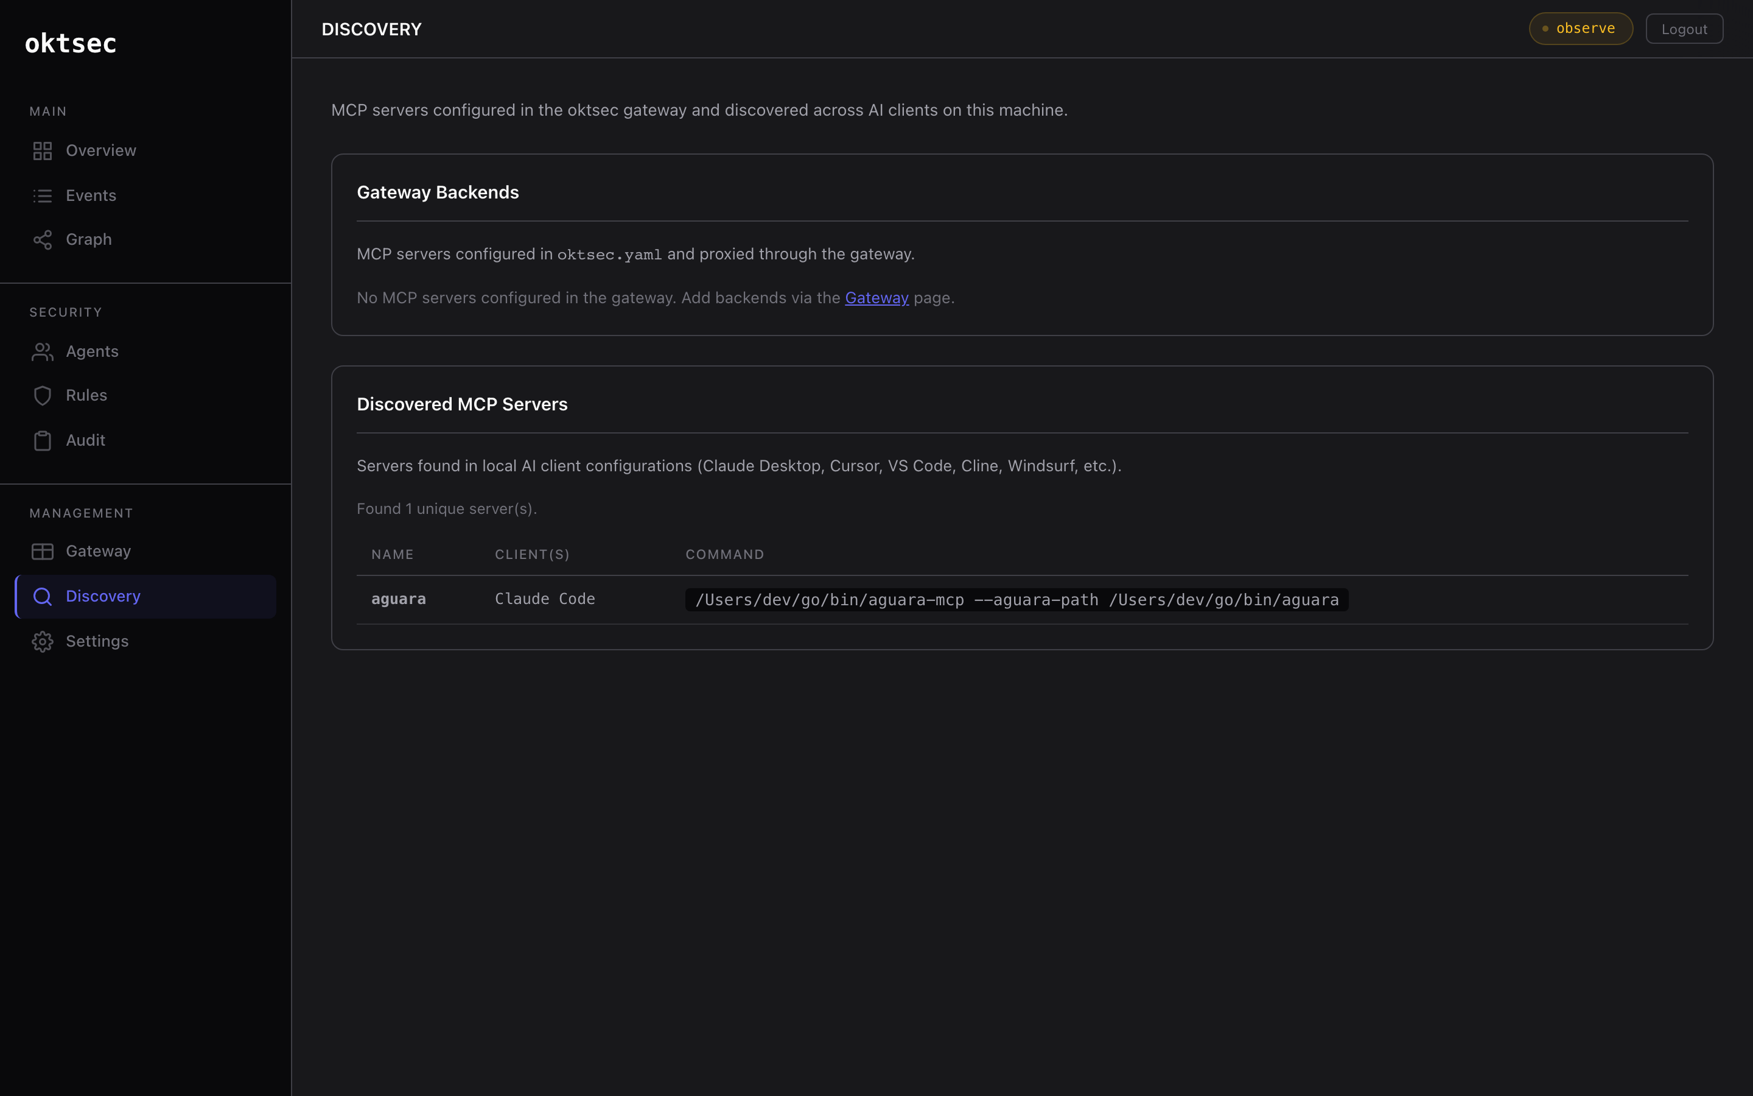Click the Gateway table icon

(42, 552)
